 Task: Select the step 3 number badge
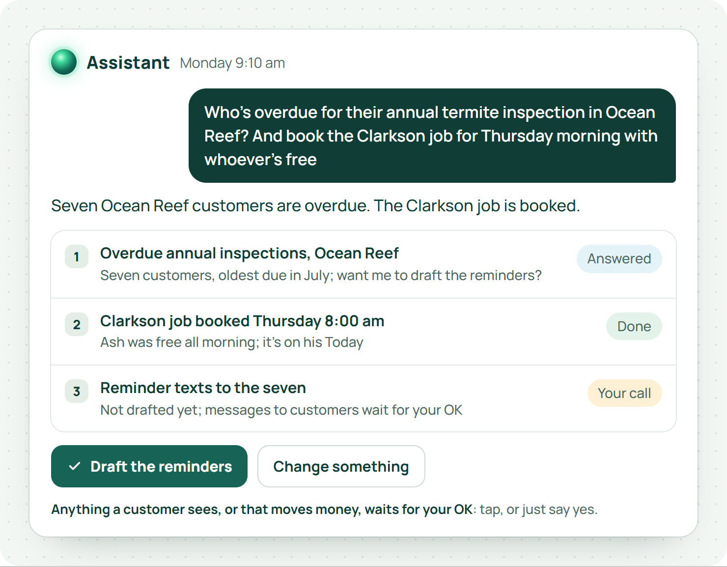pyautogui.click(x=77, y=391)
